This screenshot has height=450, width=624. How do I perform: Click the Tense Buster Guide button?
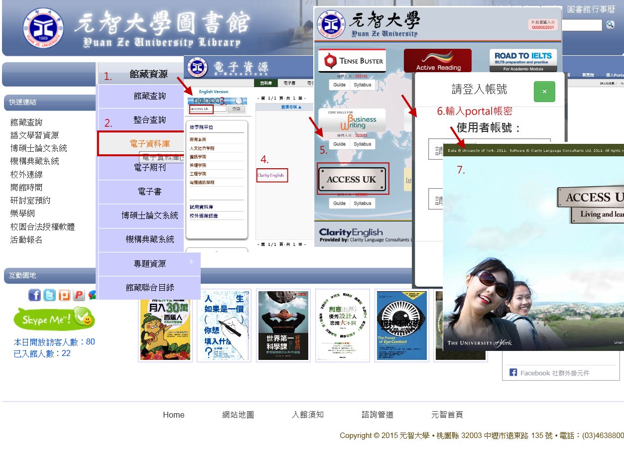339,85
